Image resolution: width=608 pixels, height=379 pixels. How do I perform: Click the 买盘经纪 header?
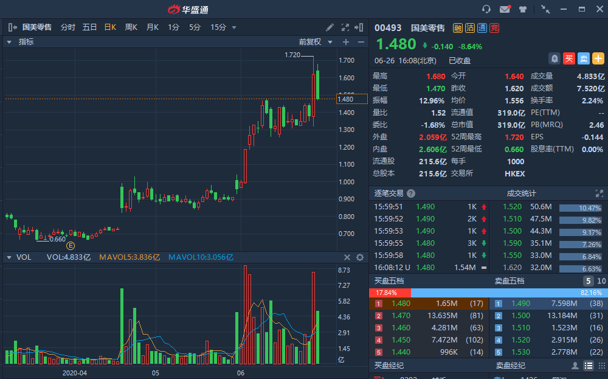pos(389,366)
